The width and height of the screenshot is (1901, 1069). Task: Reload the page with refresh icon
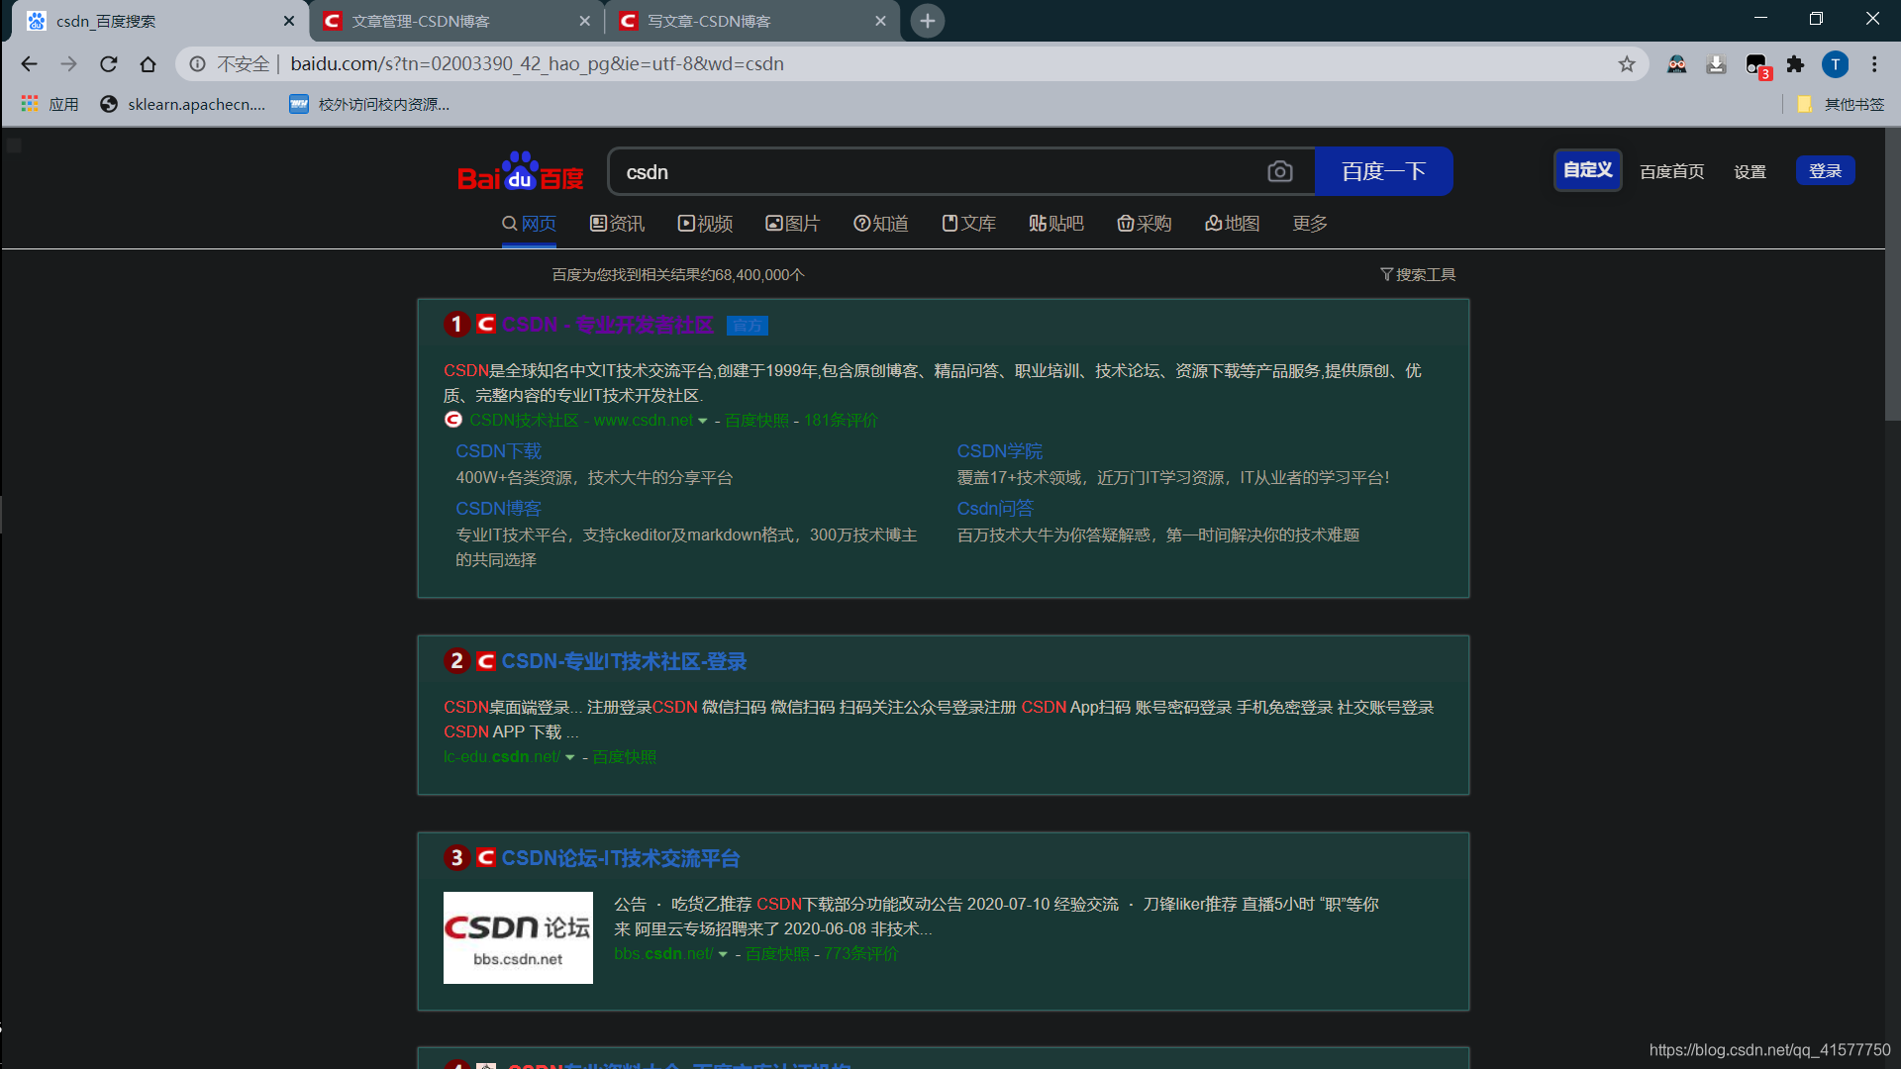[109, 64]
